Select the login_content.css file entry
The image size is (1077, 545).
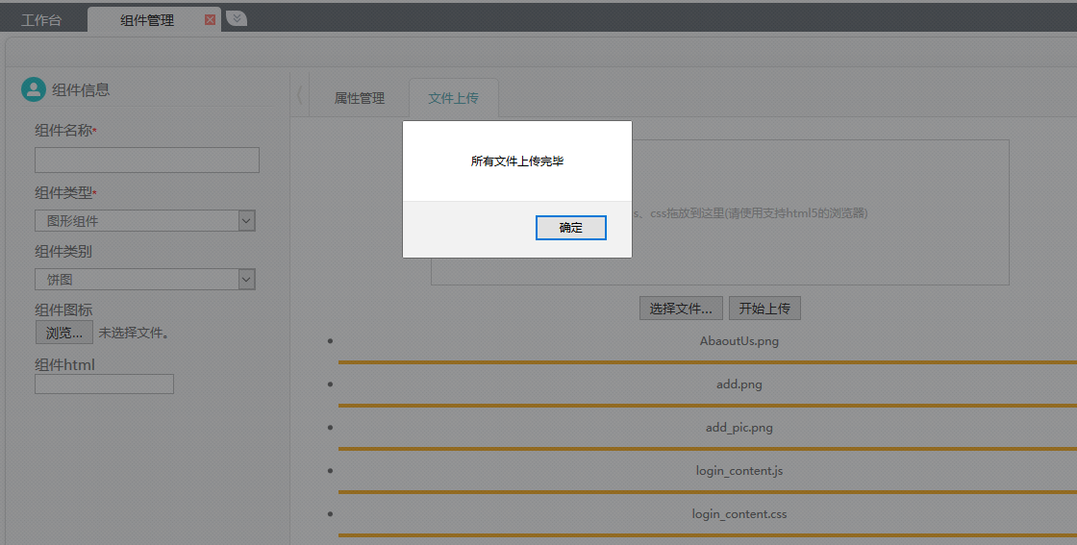(739, 514)
